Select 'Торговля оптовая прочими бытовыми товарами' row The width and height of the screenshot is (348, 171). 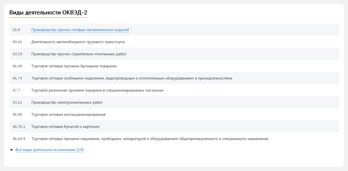[74, 66]
